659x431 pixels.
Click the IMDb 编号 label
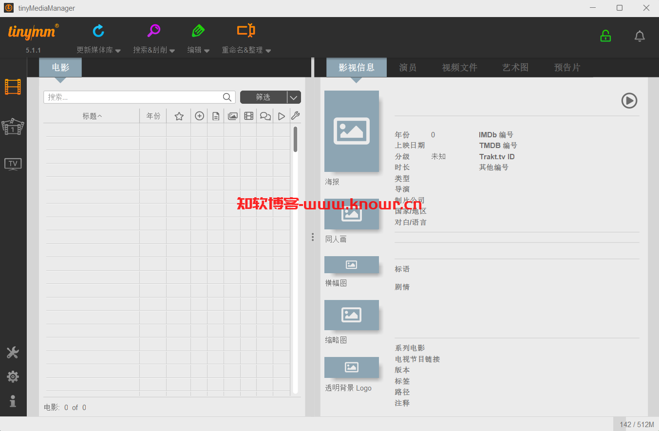click(496, 135)
